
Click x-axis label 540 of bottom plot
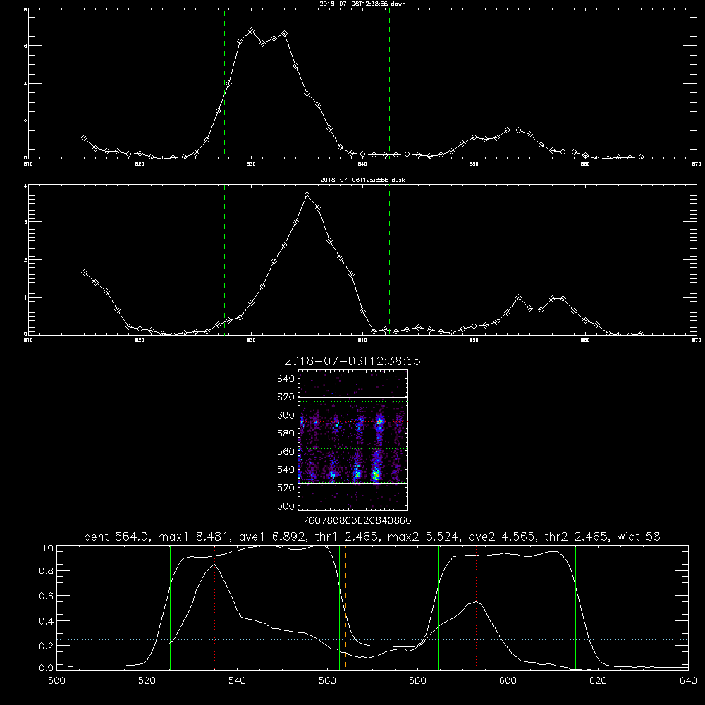click(237, 681)
